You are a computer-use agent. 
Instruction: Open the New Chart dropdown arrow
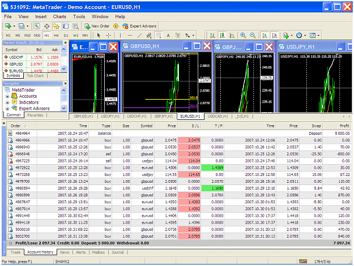click(14, 27)
